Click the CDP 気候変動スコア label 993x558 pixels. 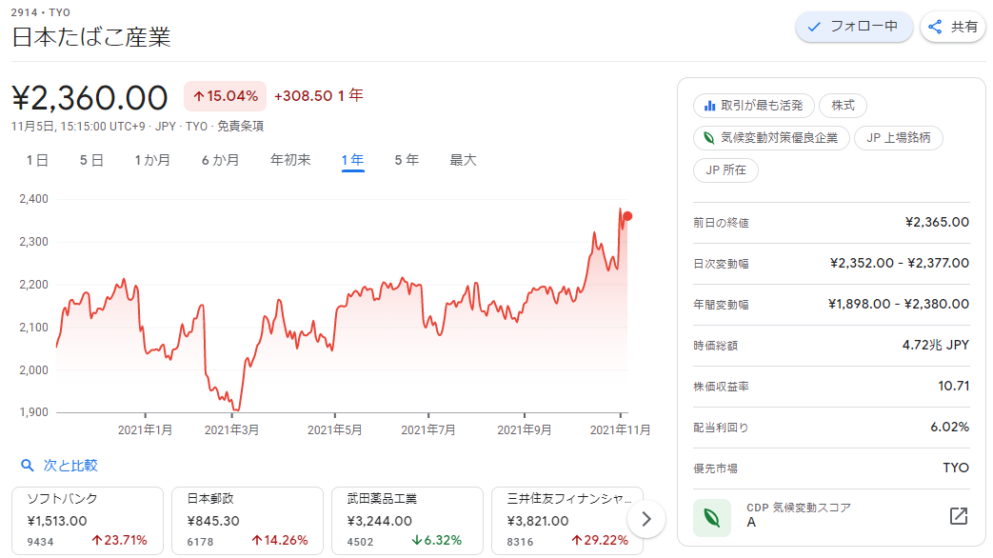799,508
